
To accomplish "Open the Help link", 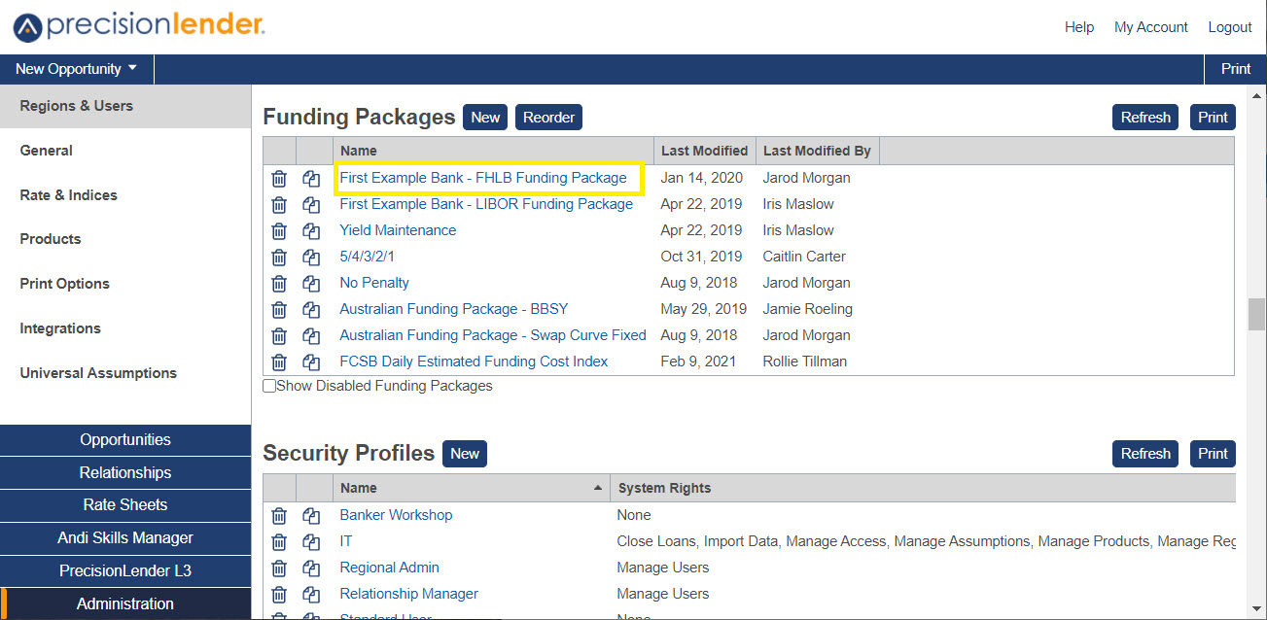I will tap(1079, 27).
